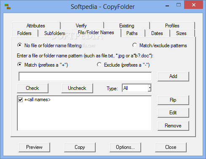Screen dimensions: 206x159
Task: Select the Folders tab
Action: [x=24, y=33]
